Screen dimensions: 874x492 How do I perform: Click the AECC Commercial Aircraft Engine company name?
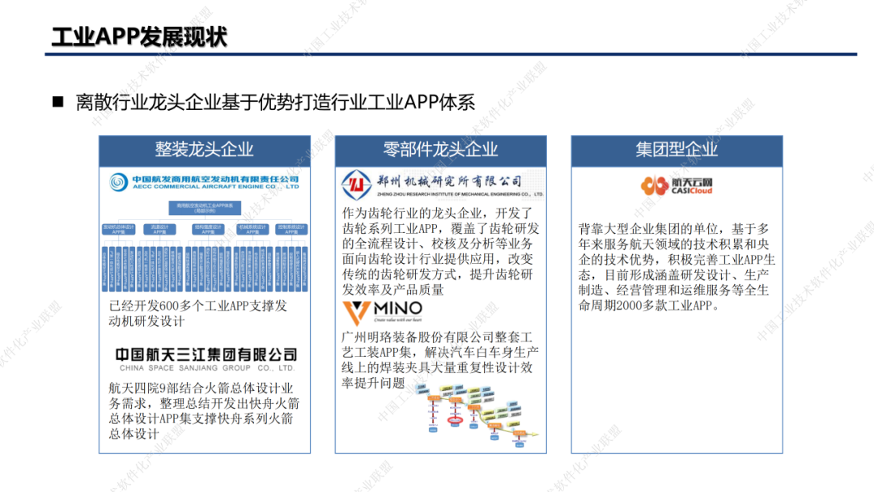[216, 182]
